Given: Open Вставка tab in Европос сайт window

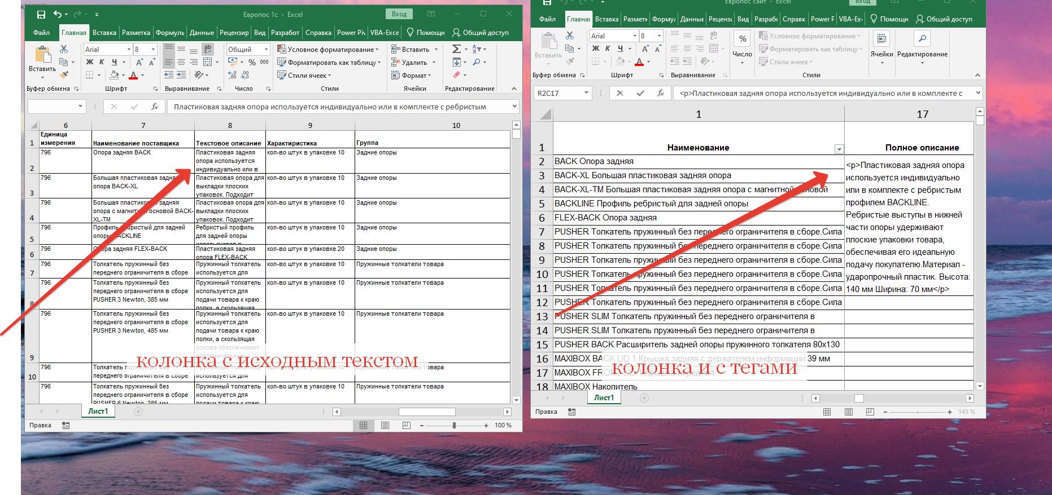Looking at the screenshot, I should (606, 19).
